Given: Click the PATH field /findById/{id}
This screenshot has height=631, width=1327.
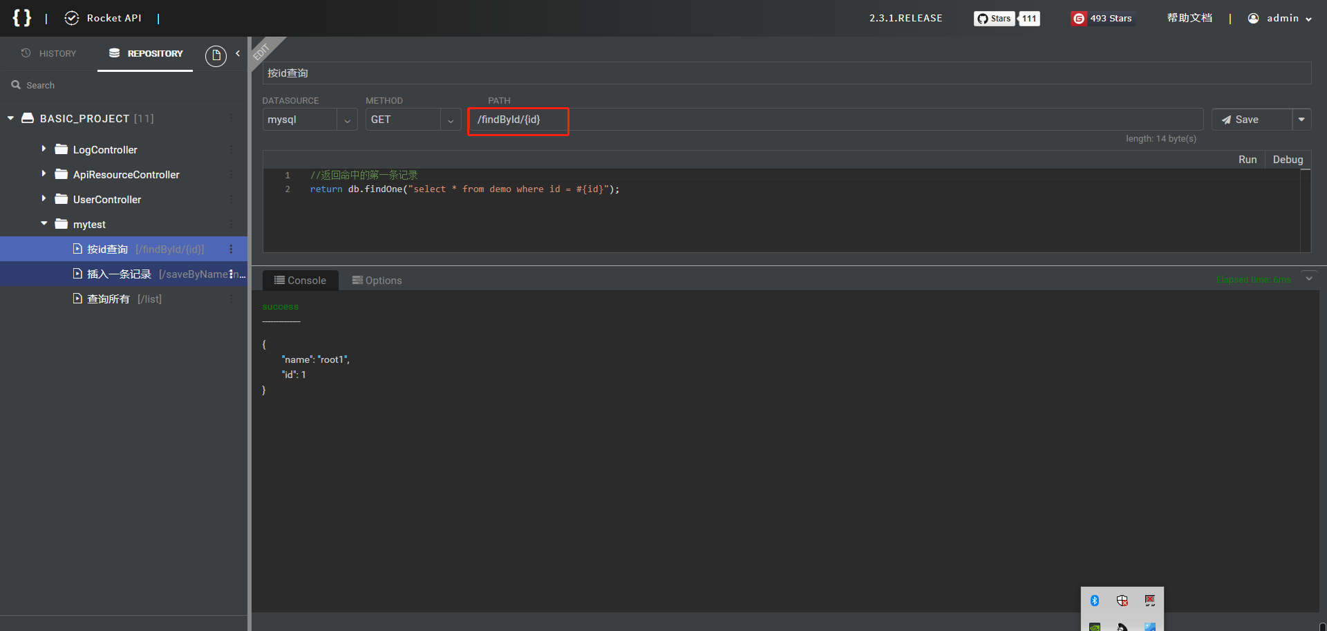Looking at the screenshot, I should [x=836, y=120].
